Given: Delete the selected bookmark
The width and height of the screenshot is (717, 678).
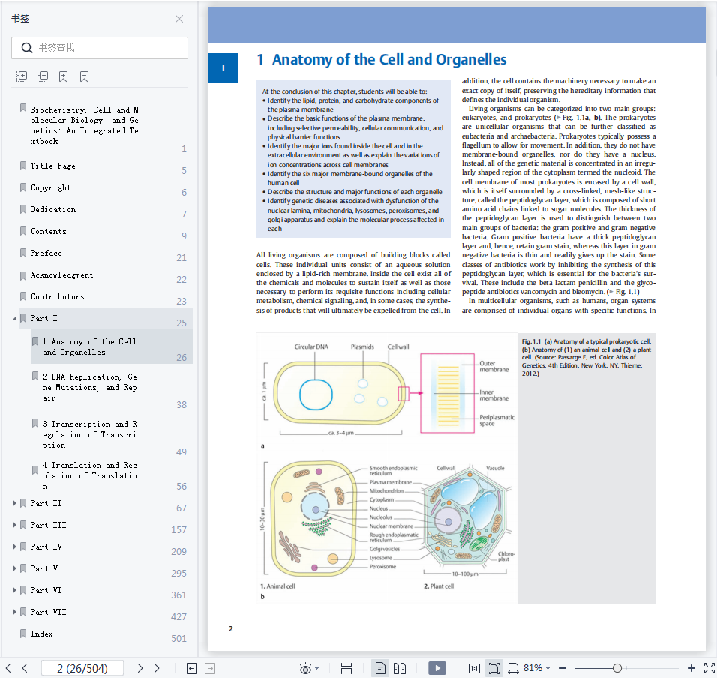Looking at the screenshot, I should [84, 76].
